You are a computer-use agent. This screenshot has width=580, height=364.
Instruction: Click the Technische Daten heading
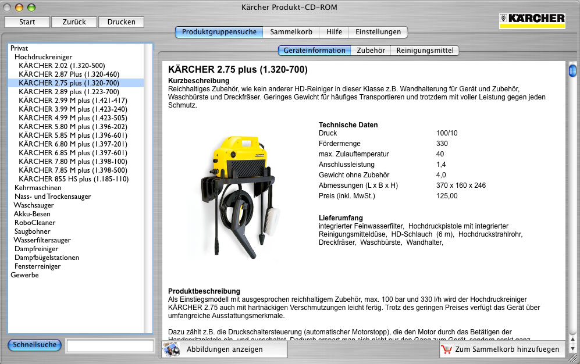coord(348,125)
